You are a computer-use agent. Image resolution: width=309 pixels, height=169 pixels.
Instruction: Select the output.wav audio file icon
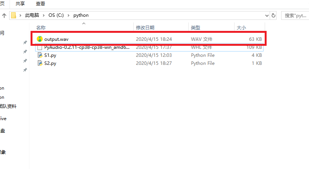(40, 39)
